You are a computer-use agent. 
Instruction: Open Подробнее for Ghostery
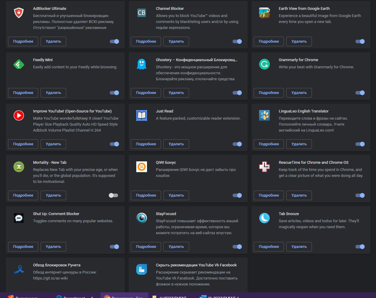pos(146,93)
